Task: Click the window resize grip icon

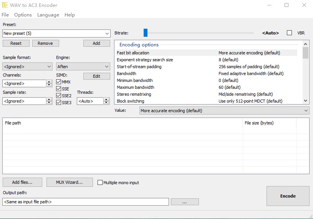Action: (x=311, y=217)
